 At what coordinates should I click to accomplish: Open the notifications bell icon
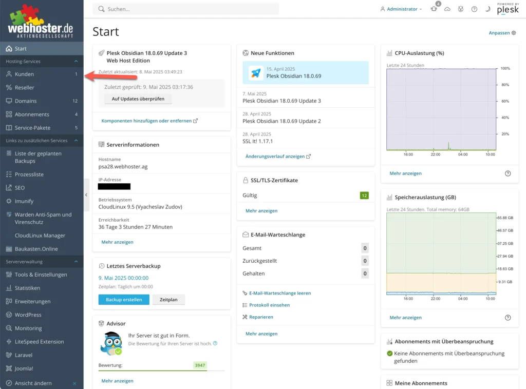pyautogui.click(x=434, y=9)
